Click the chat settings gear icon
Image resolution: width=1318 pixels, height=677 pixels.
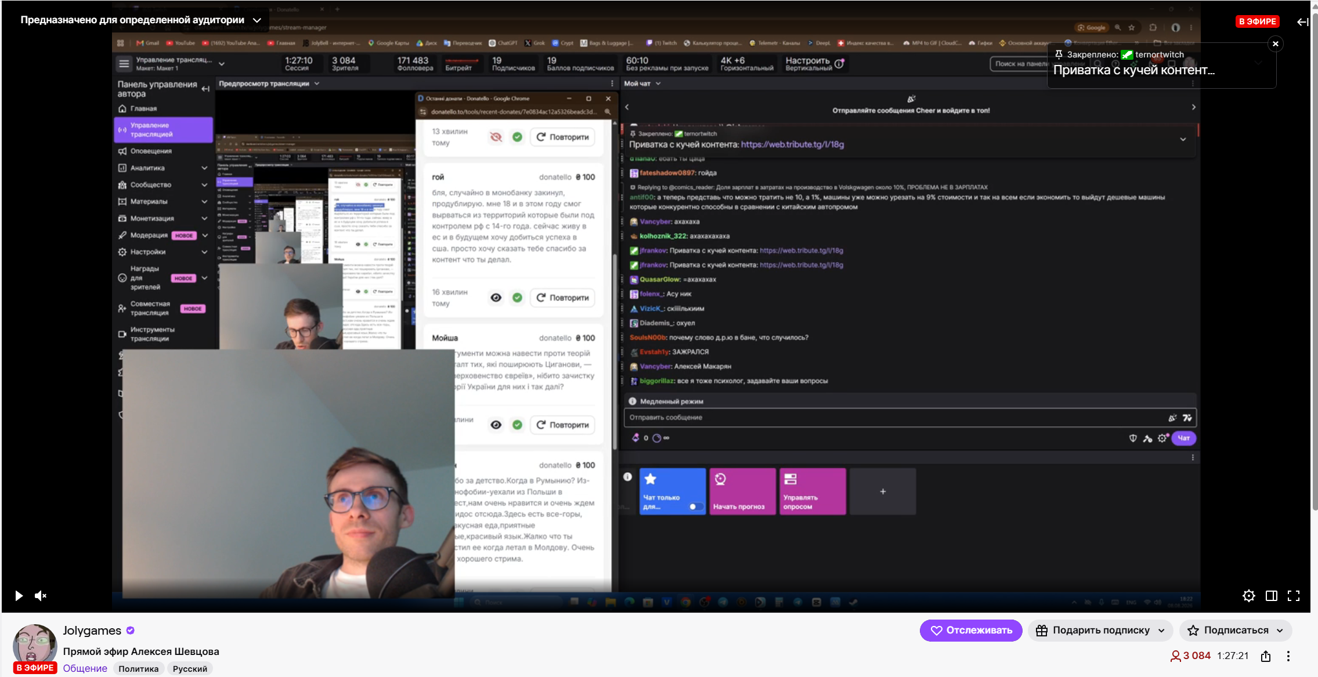click(x=1162, y=439)
